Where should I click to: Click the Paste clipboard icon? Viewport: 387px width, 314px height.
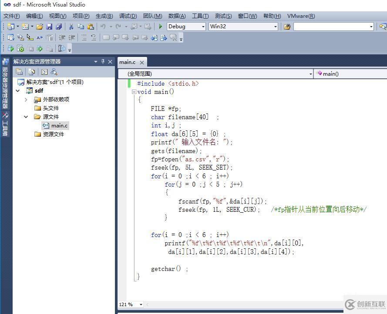click(91, 27)
